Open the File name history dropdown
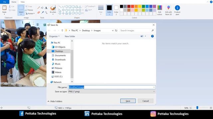The image size is (213, 119). [x=154, y=87]
